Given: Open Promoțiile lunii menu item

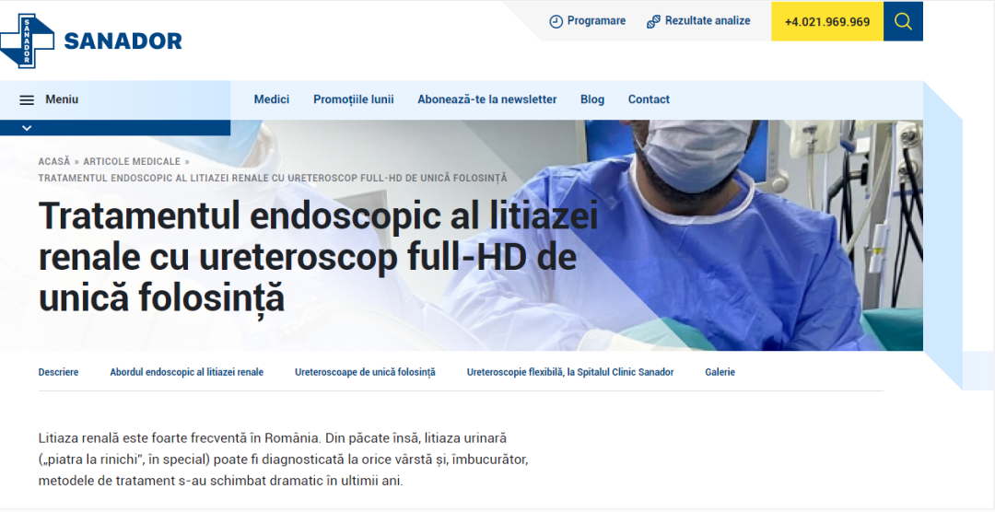Looking at the screenshot, I should point(354,99).
